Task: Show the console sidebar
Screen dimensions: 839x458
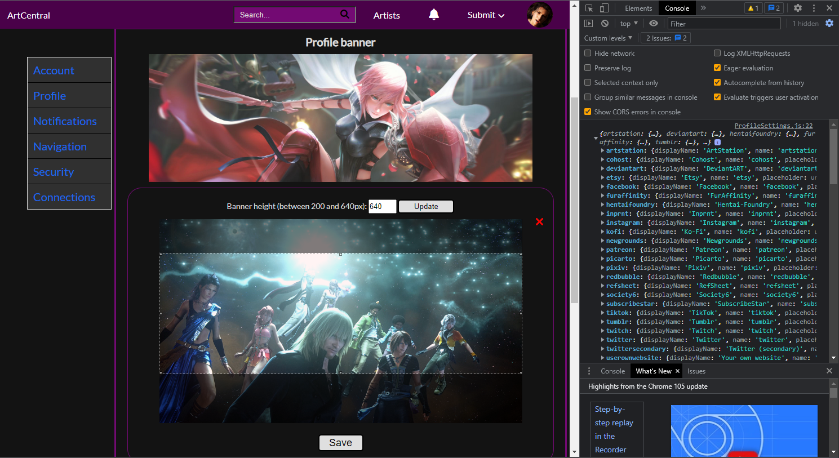Action: 589,24
